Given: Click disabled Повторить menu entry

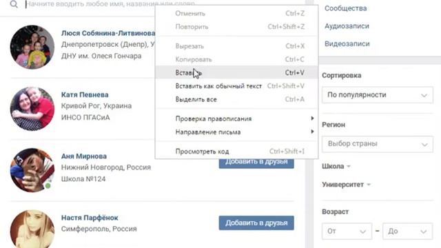Looking at the screenshot, I should pos(236,27).
